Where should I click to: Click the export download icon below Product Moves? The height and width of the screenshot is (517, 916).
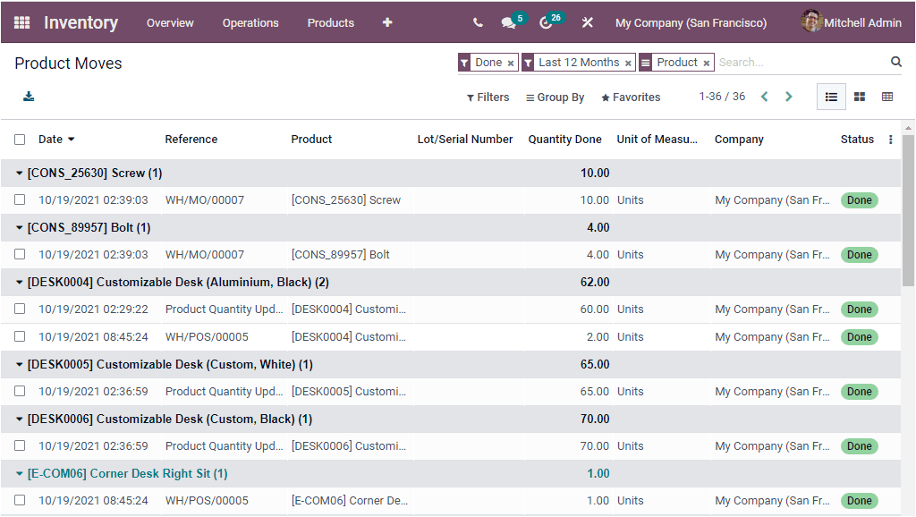pyautogui.click(x=27, y=97)
